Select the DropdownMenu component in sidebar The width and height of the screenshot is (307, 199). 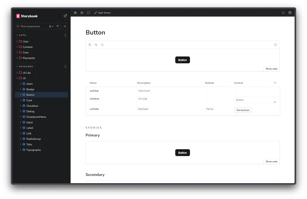tap(36, 117)
